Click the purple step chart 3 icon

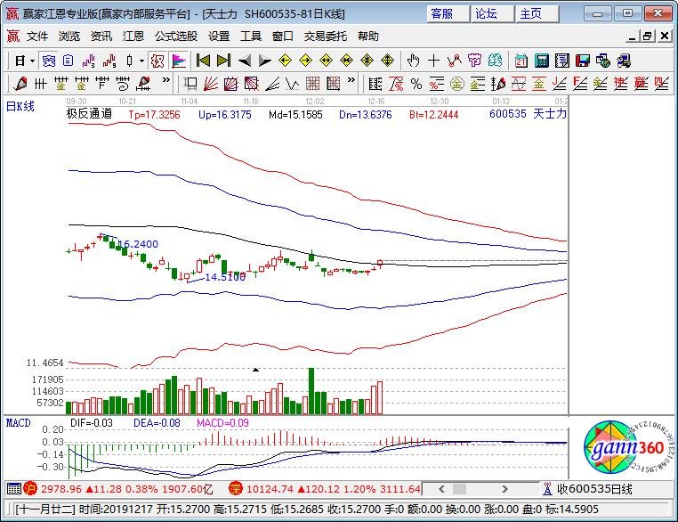click(88, 61)
